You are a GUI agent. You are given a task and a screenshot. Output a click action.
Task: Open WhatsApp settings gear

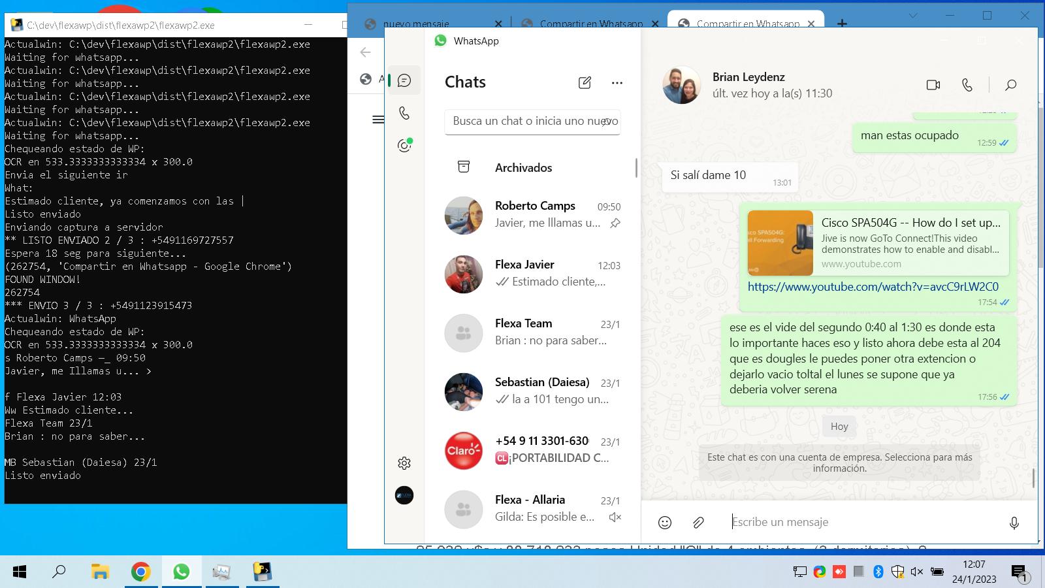pyautogui.click(x=404, y=463)
